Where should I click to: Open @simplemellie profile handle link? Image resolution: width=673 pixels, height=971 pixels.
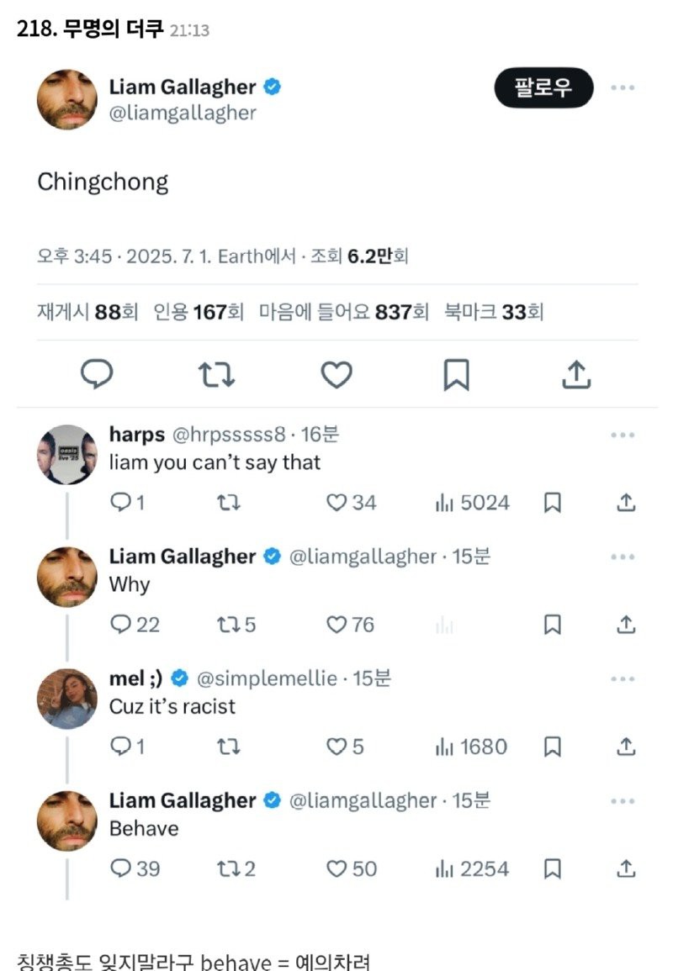[x=267, y=678]
